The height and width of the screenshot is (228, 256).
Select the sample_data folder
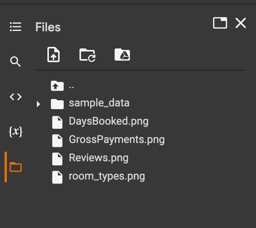click(x=99, y=103)
